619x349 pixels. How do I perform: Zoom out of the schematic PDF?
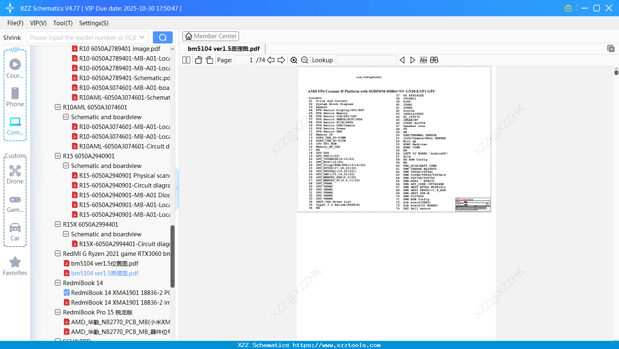pos(304,60)
